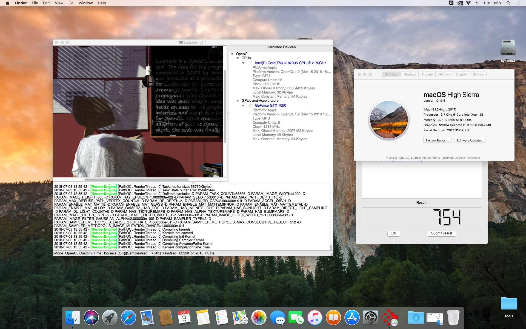Collapse the OpenCL tree node

point(232,54)
